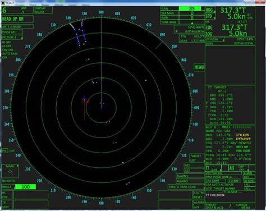Click the CPA LIMIT box
Image resolution: width=266 pixels, height=211 pixels.
point(215,181)
